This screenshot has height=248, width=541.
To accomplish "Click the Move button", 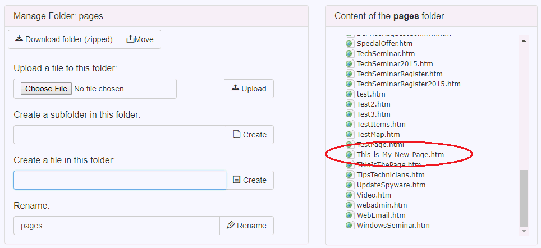I will (x=140, y=39).
